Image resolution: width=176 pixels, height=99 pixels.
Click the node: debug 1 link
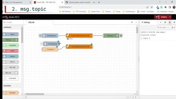coord(161,32)
